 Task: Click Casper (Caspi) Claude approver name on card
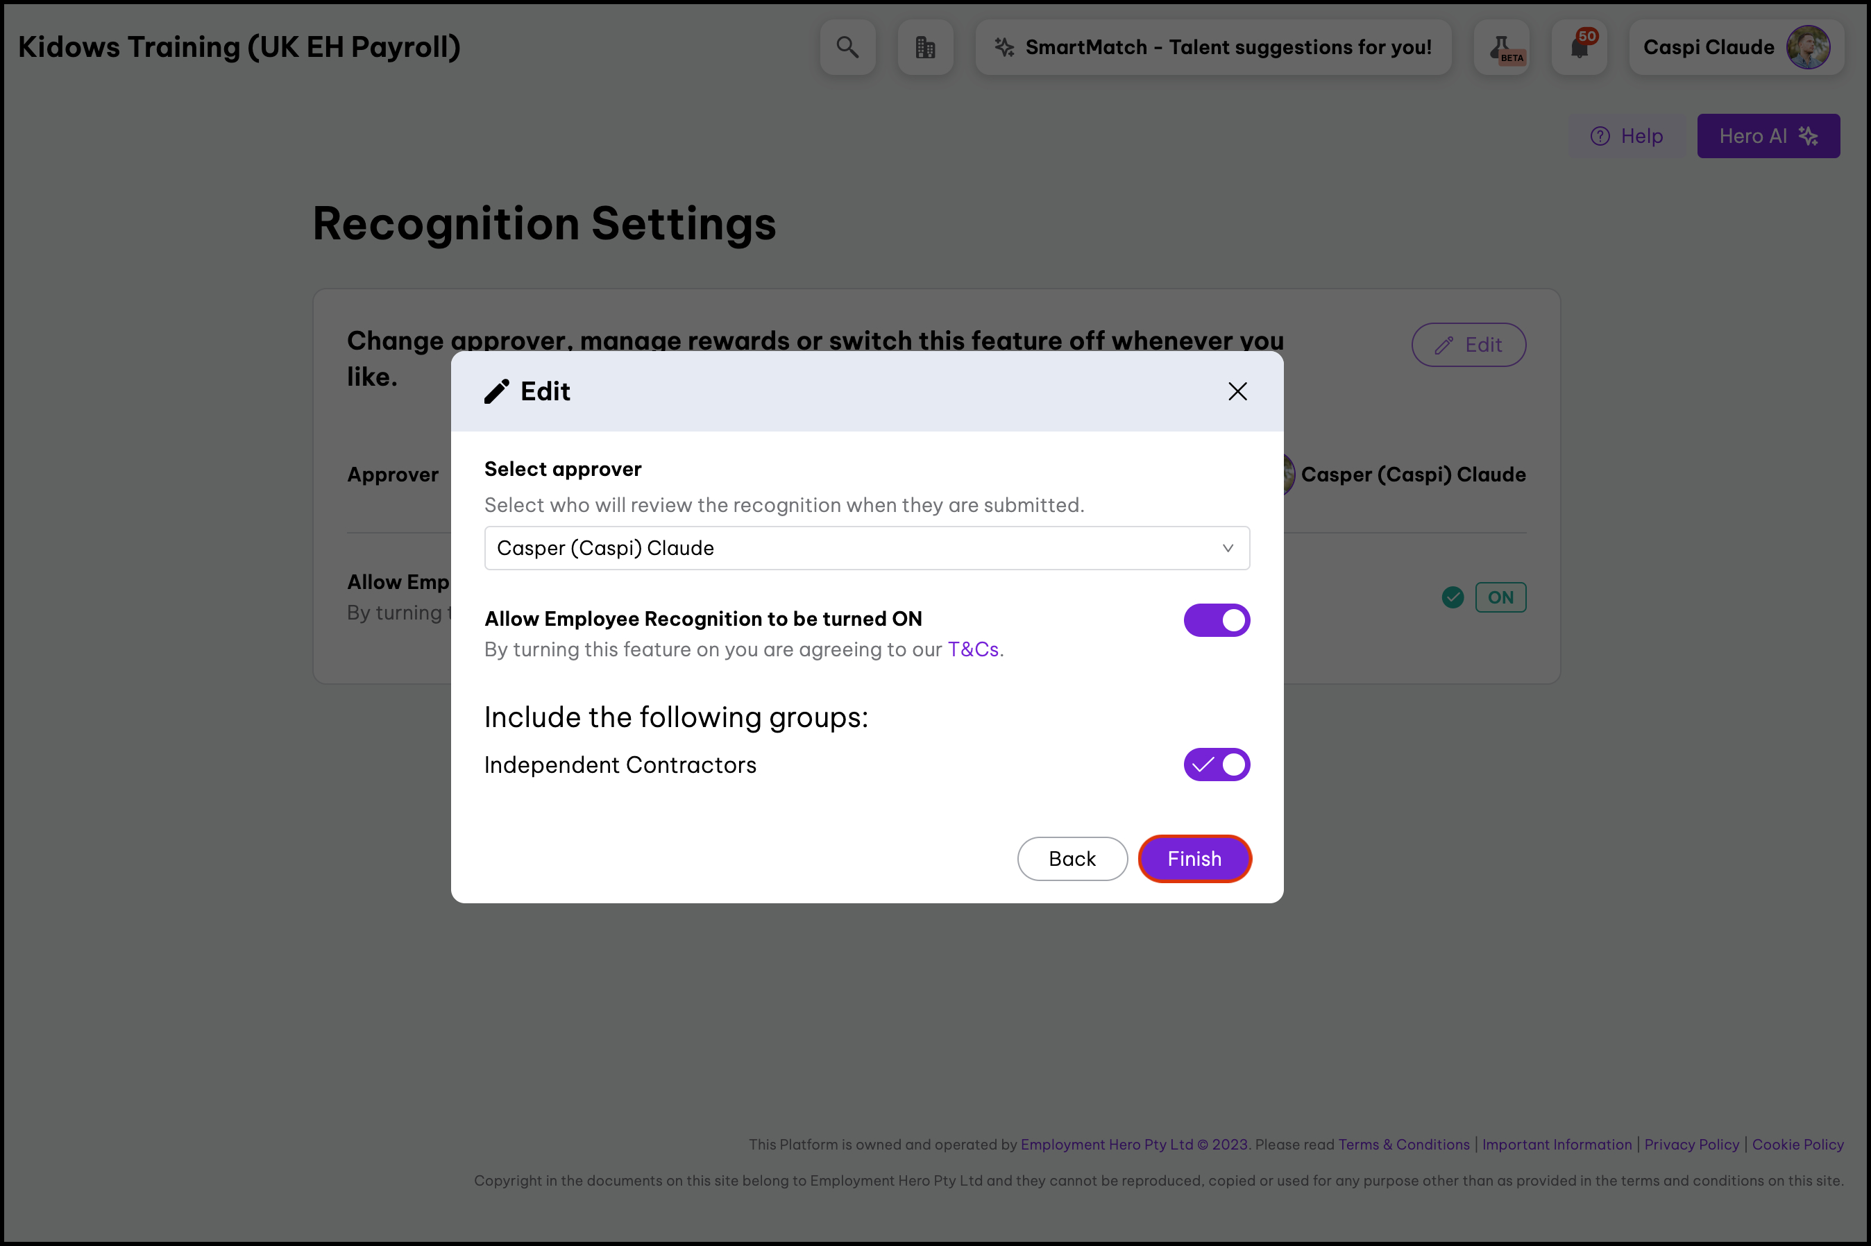coord(1413,475)
